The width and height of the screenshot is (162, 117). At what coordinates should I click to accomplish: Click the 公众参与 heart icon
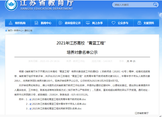(113, 23)
